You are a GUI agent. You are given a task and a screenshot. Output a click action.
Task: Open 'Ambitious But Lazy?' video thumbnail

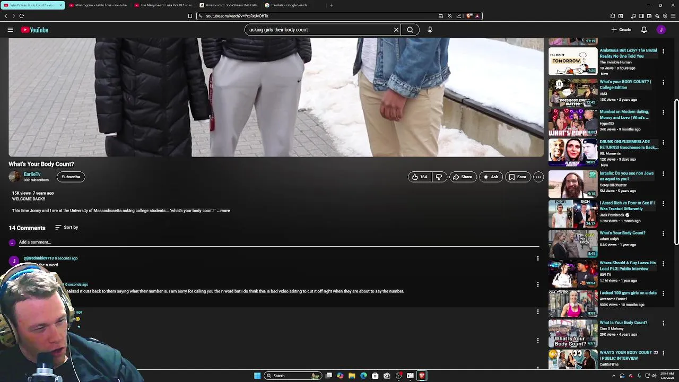tap(573, 61)
